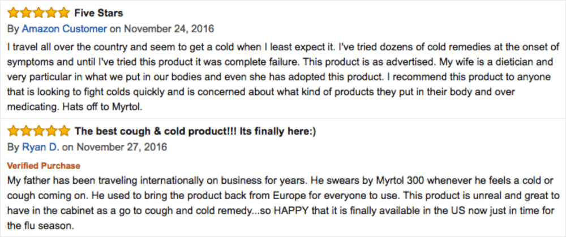Click the fourth star of Ryan D.'s review rating

[50, 131]
